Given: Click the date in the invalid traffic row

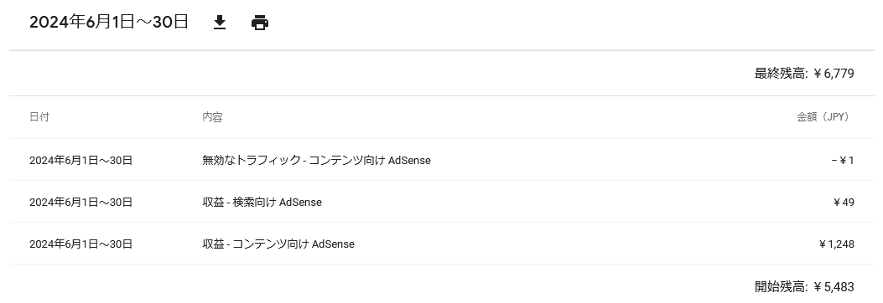Looking at the screenshot, I should 81,161.
